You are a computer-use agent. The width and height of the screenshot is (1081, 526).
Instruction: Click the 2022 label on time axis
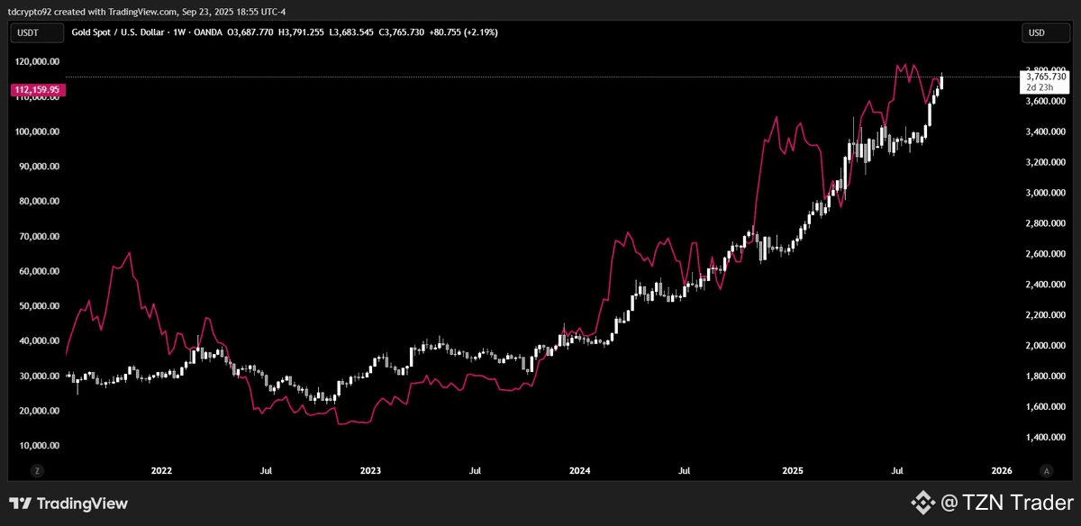[161, 471]
